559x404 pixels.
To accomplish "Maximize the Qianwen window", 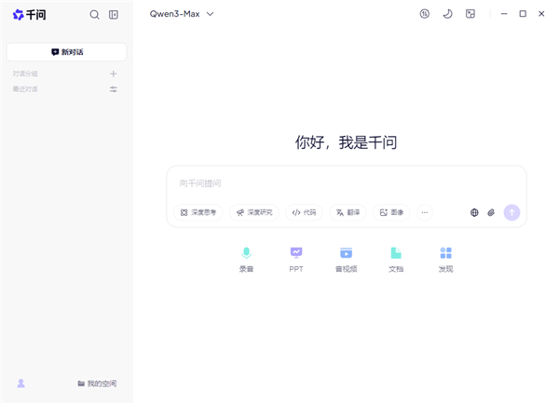I will pos(523,14).
